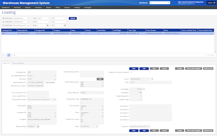The height and width of the screenshot is (136, 217).
Task: Open the Transportation Loader dropdown
Action: pyautogui.click(x=42, y=99)
